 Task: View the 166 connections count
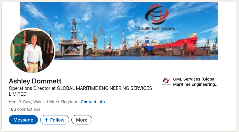coord(24,109)
